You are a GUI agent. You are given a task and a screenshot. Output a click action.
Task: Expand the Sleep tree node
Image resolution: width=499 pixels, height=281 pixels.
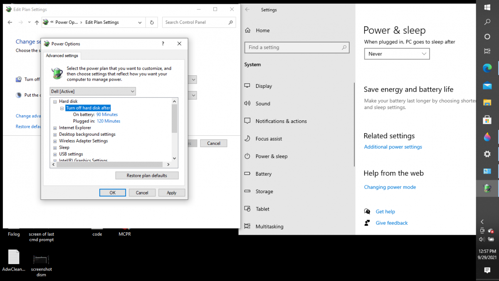click(55, 148)
